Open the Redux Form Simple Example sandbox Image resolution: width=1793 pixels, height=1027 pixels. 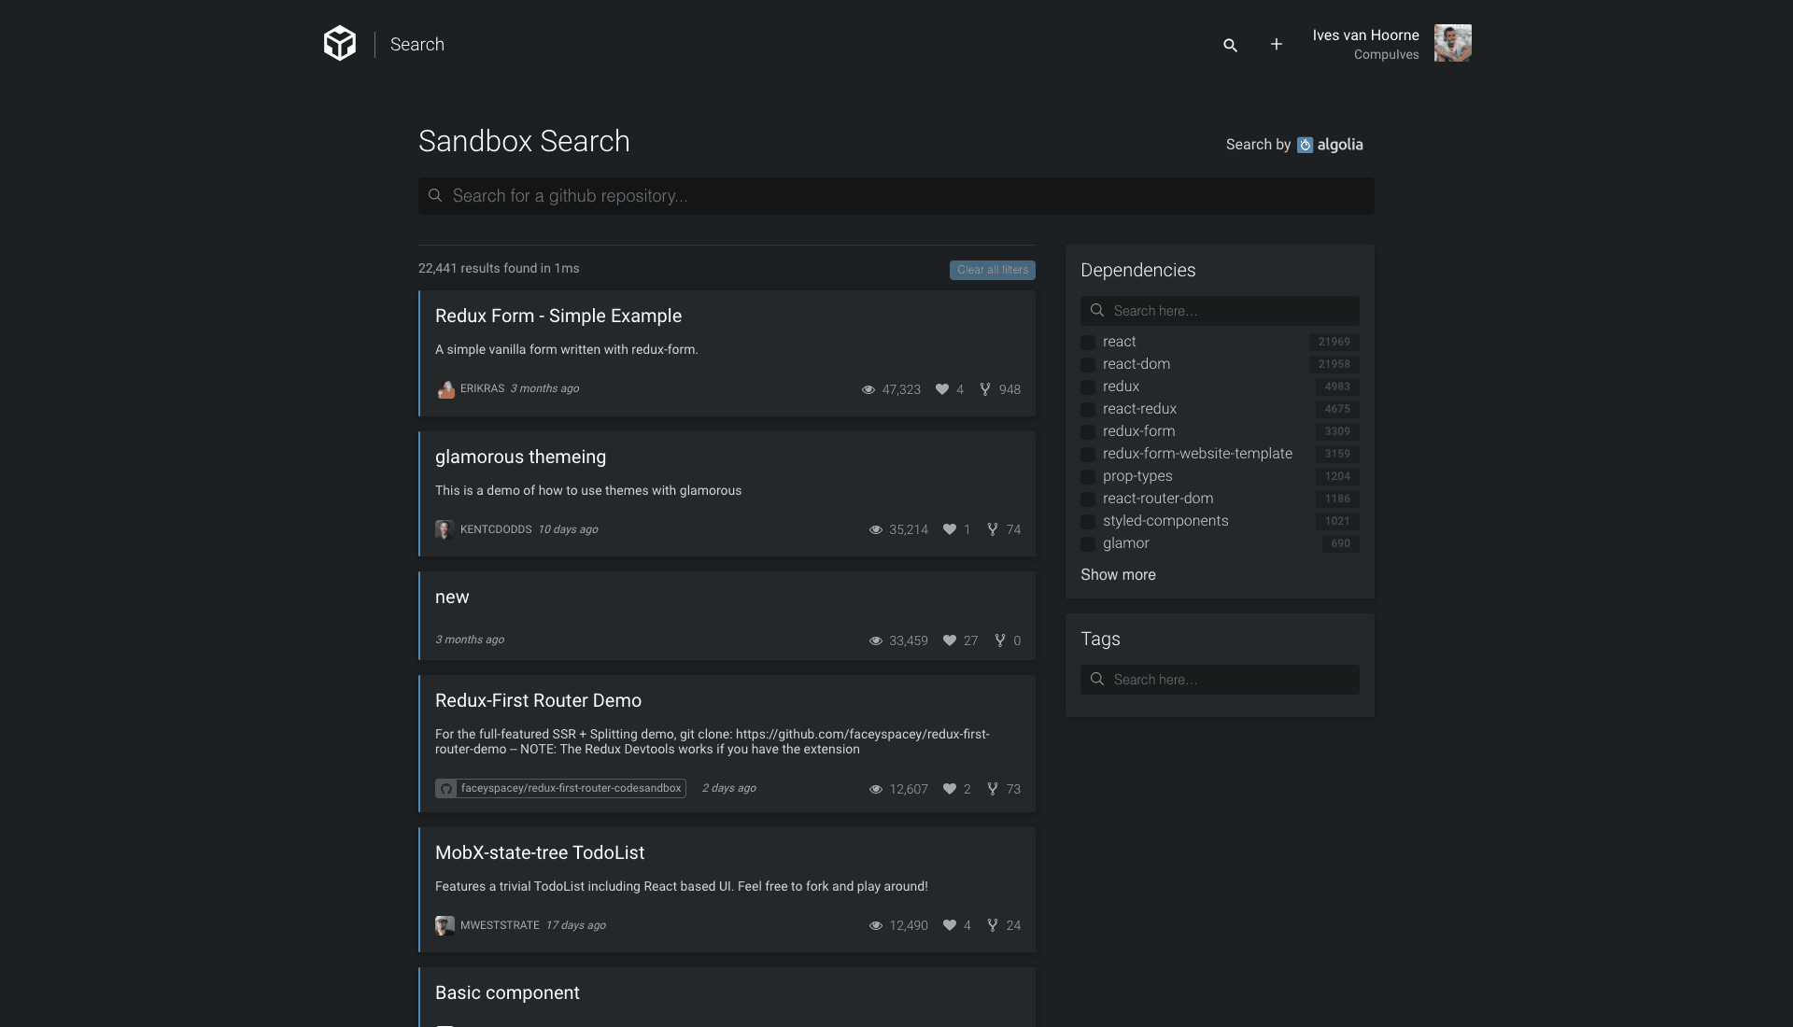(x=559, y=316)
